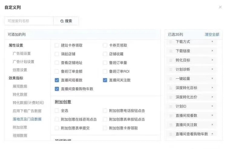Select 落地页及门店数据 category
The image size is (227, 149).
(x=27, y=119)
